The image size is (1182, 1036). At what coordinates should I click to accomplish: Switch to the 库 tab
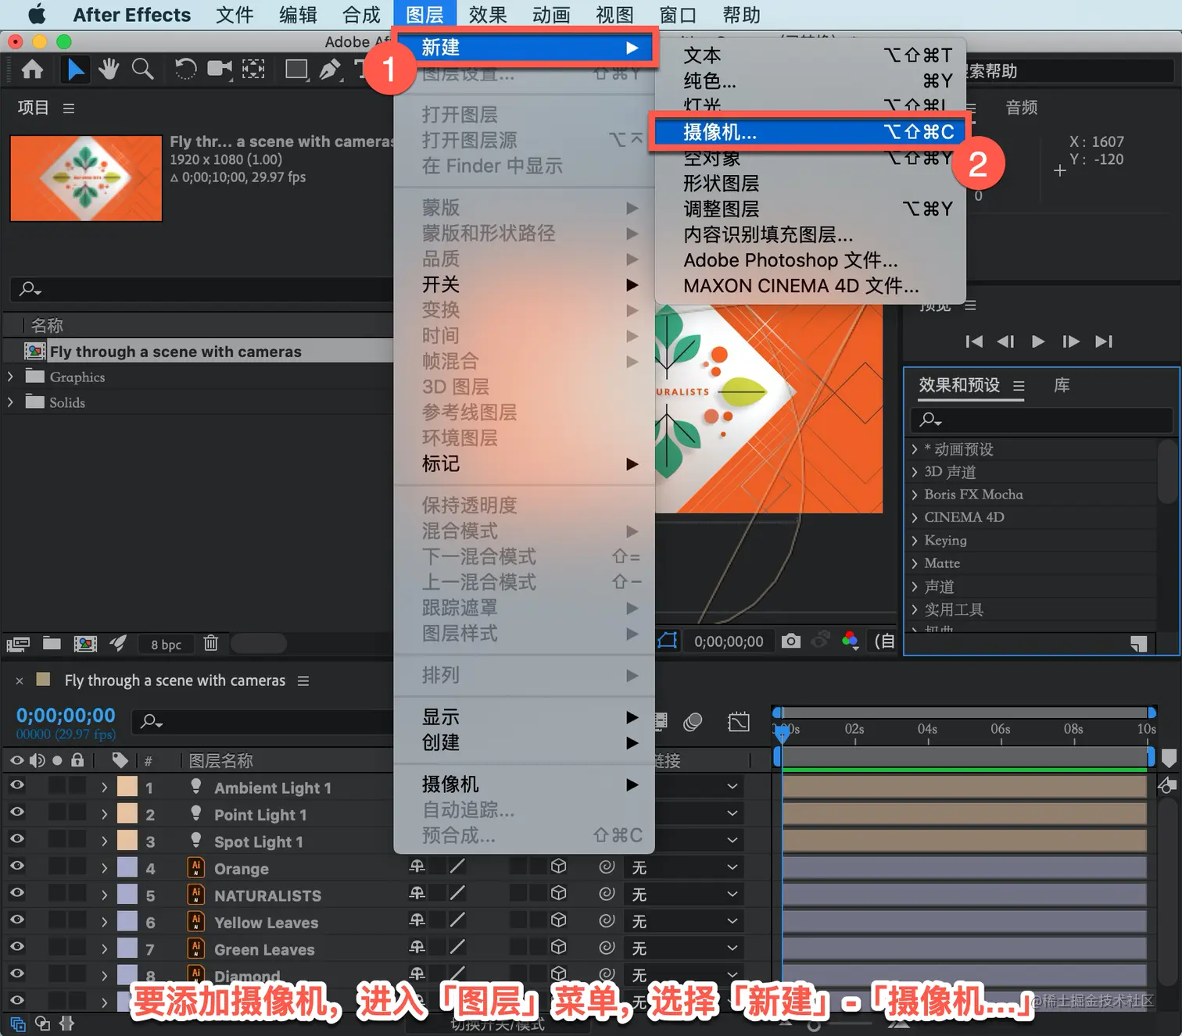[1062, 385]
